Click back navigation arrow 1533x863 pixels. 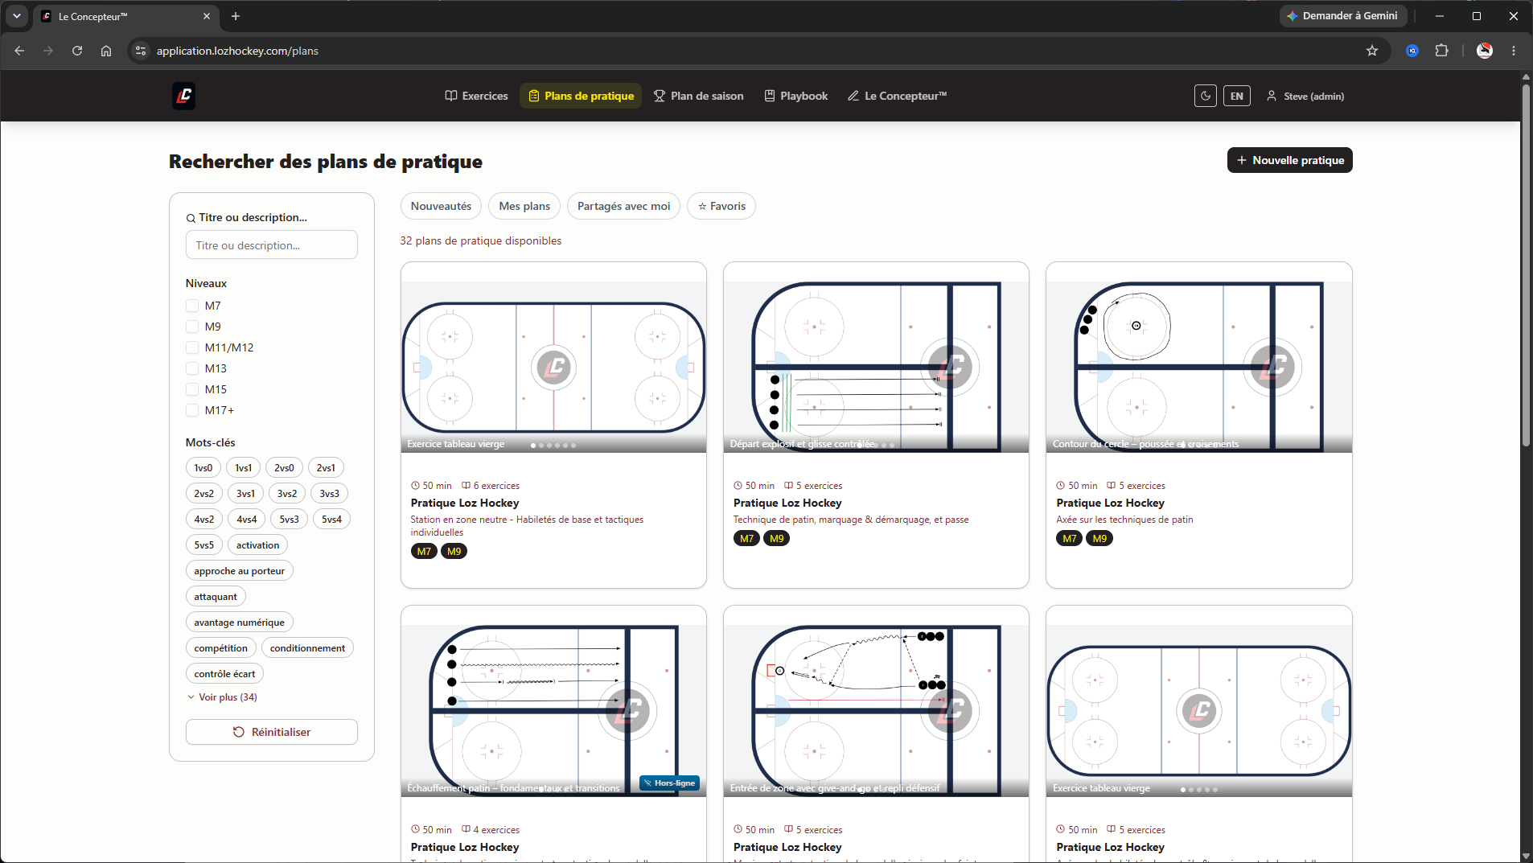[19, 51]
